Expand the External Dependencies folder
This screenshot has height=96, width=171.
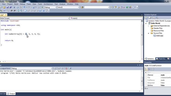149,26
